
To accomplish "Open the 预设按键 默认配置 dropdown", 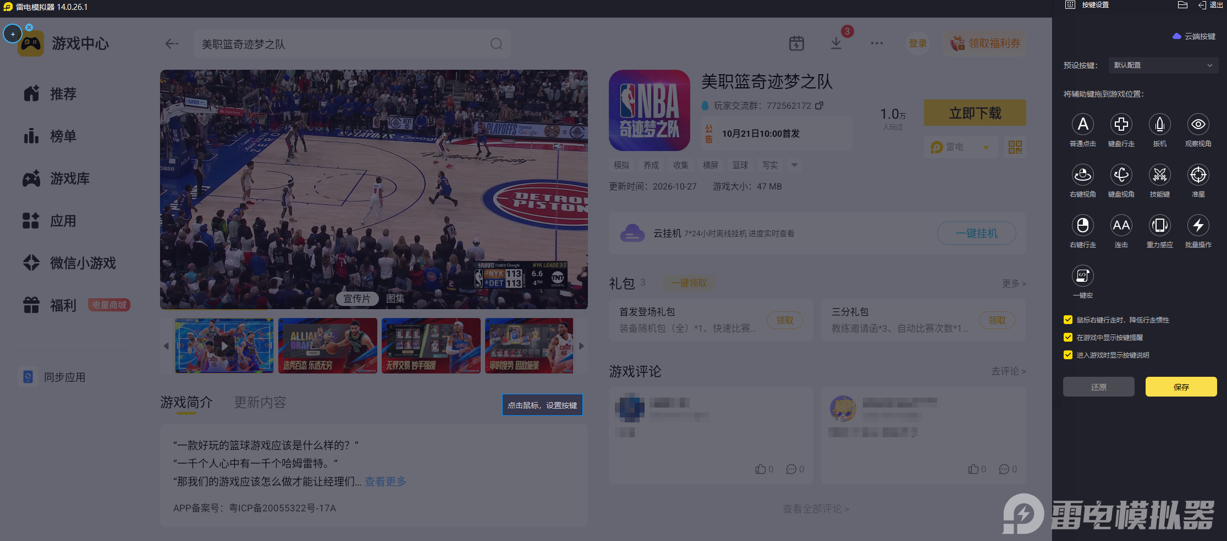I will (1163, 65).
